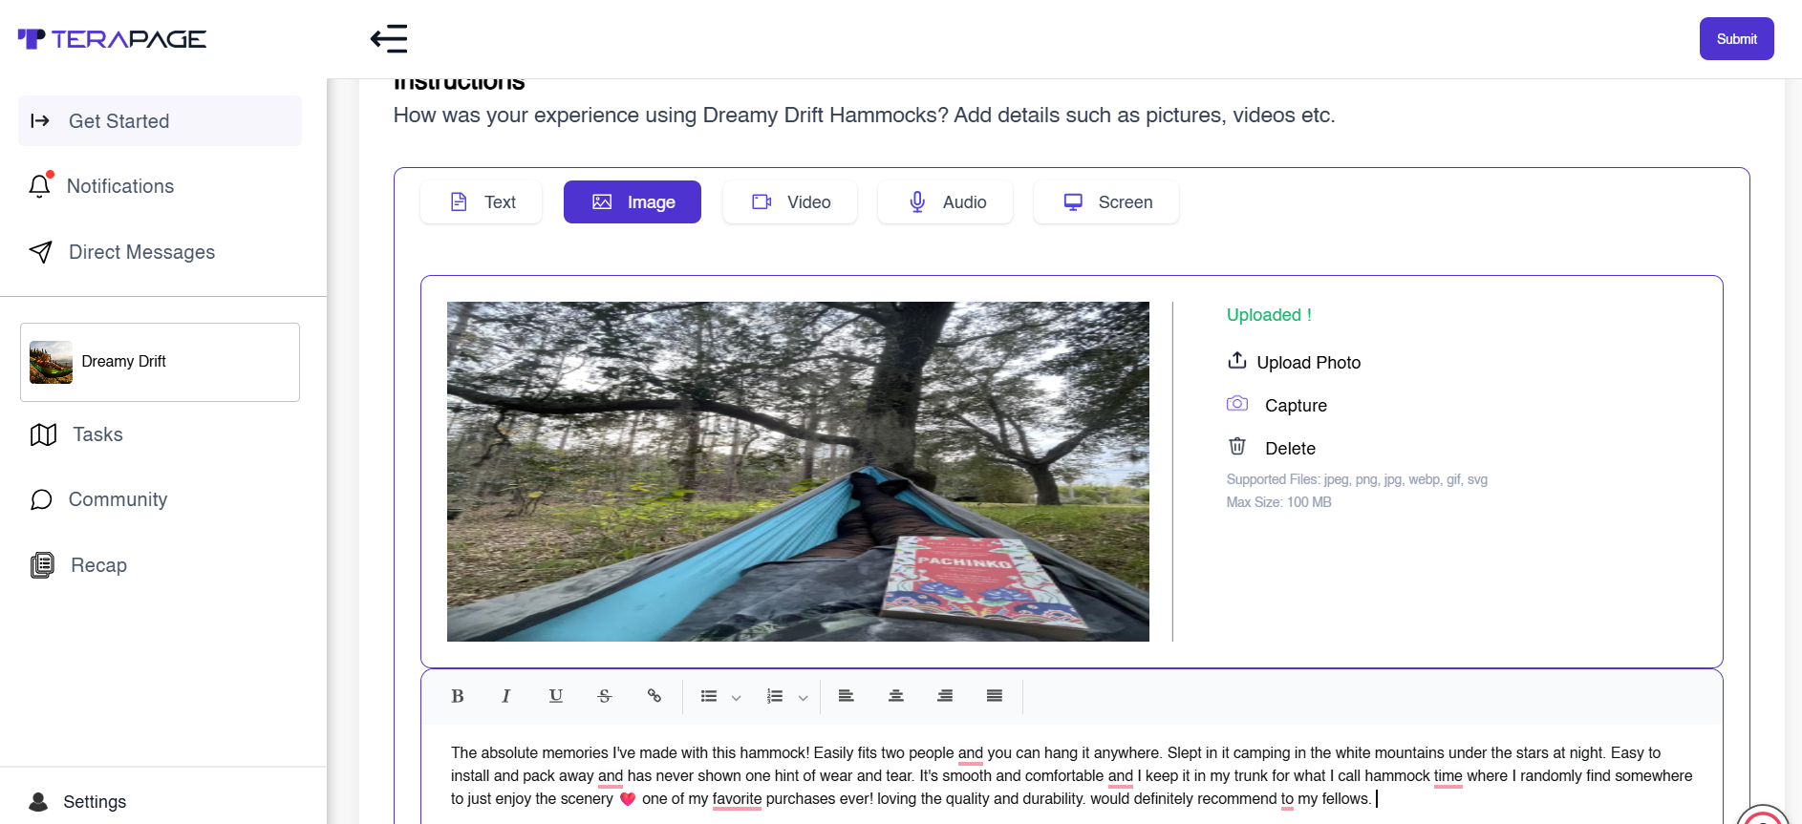Switch to the Audio tab

(945, 202)
